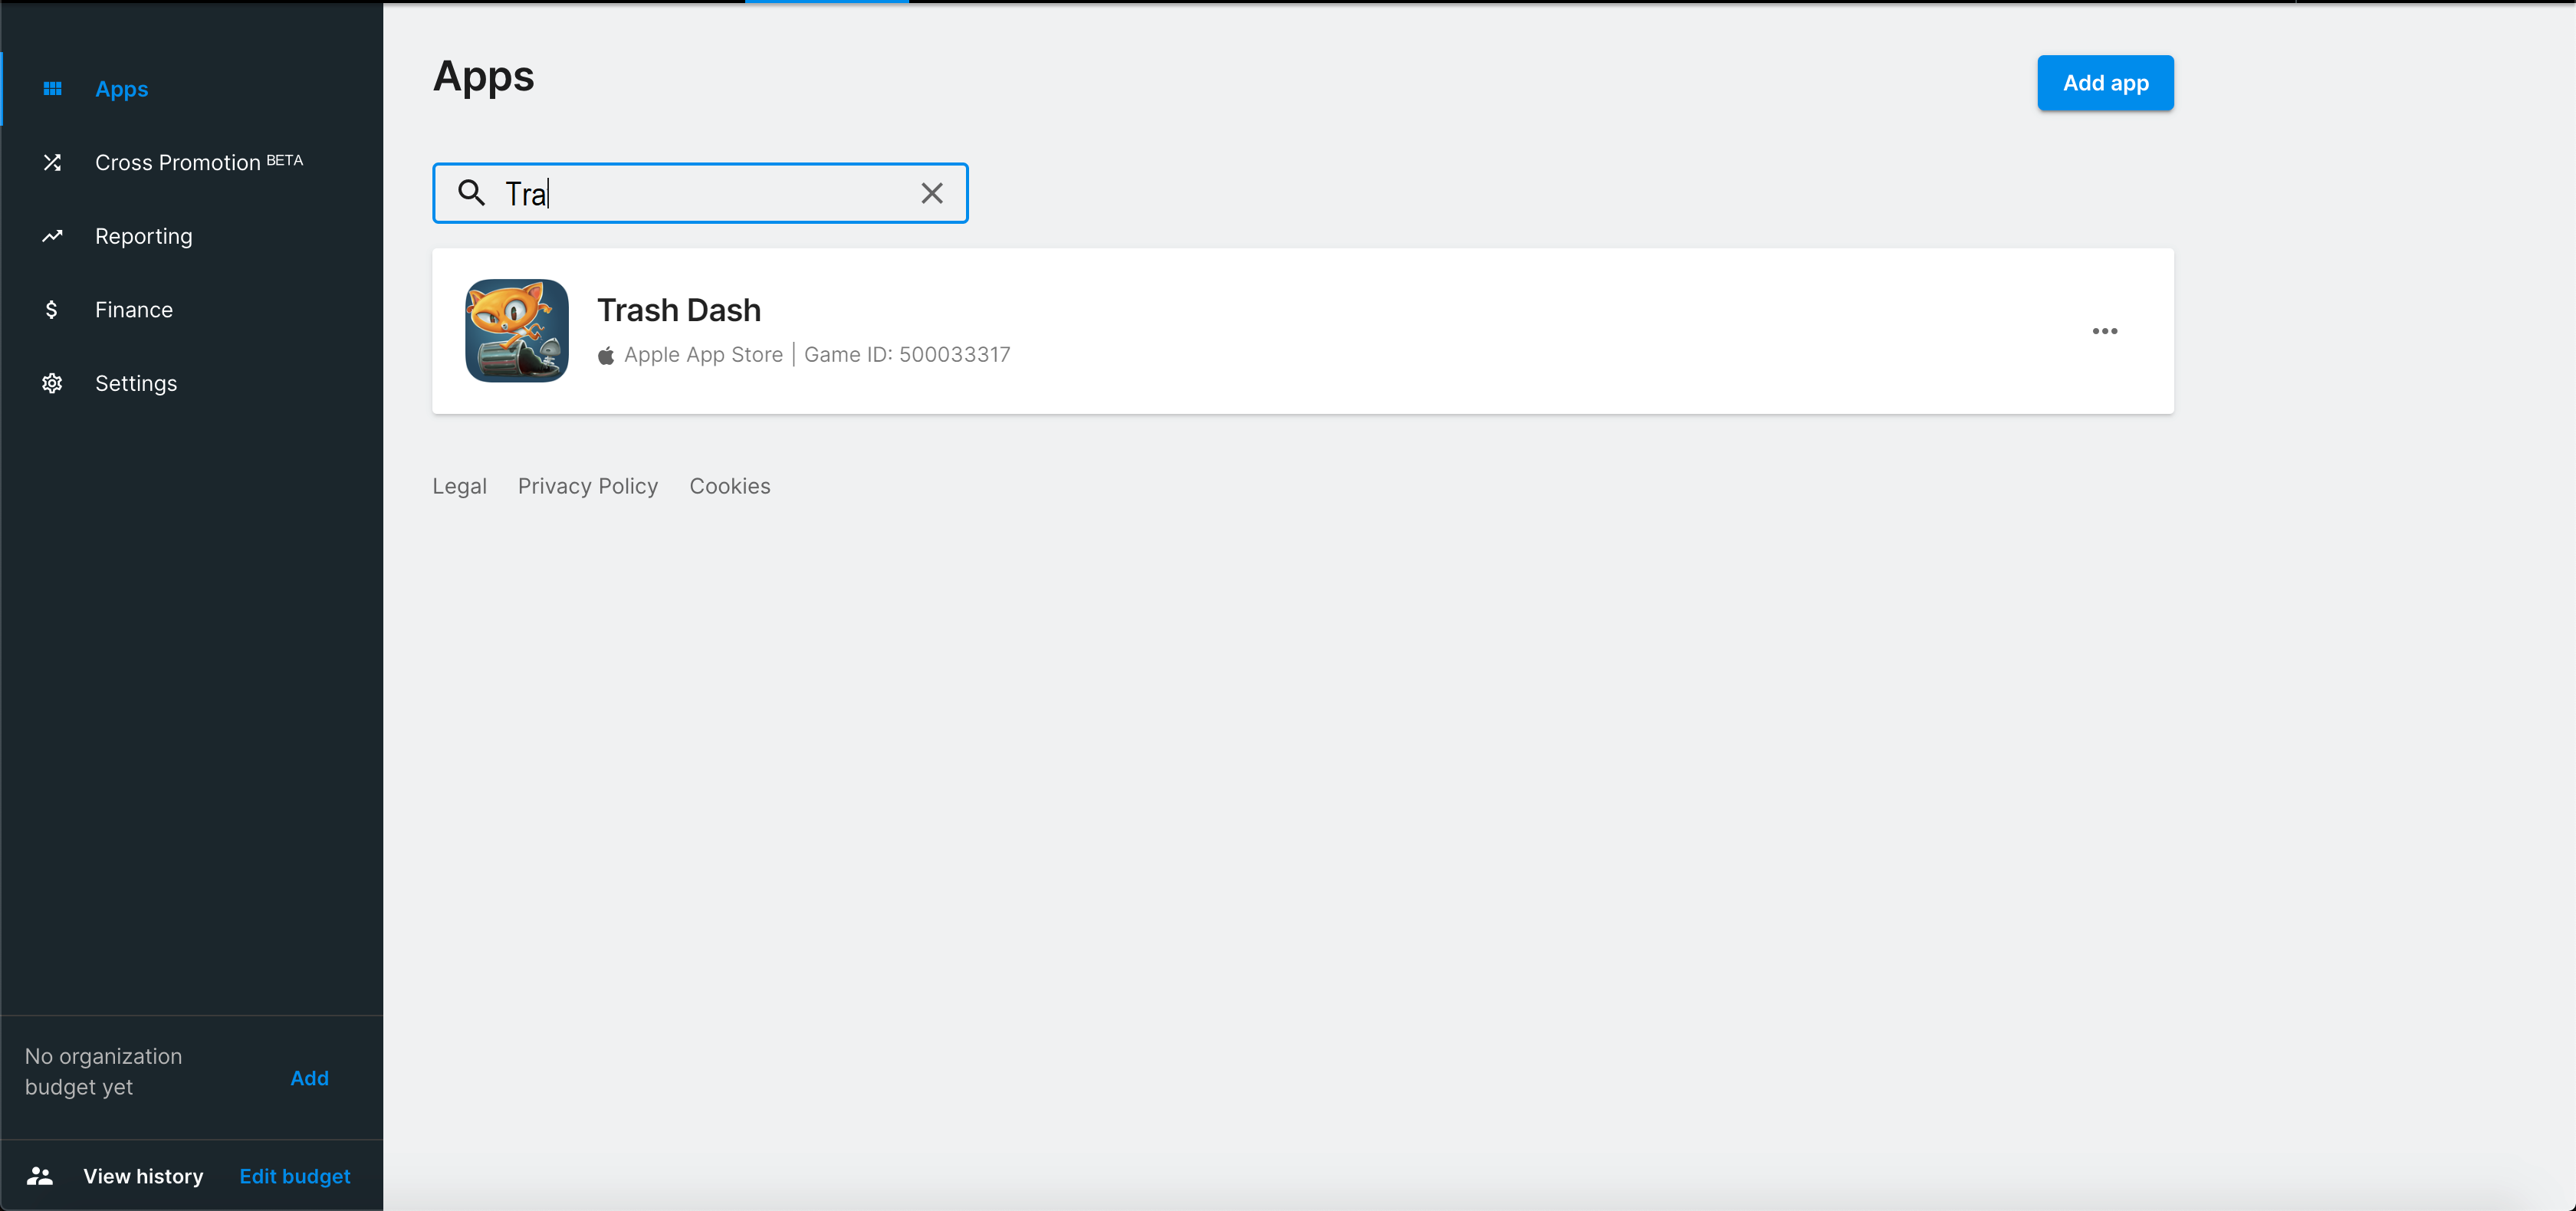The width and height of the screenshot is (2576, 1211).
Task: Open the Privacy Policy link
Action: point(587,486)
